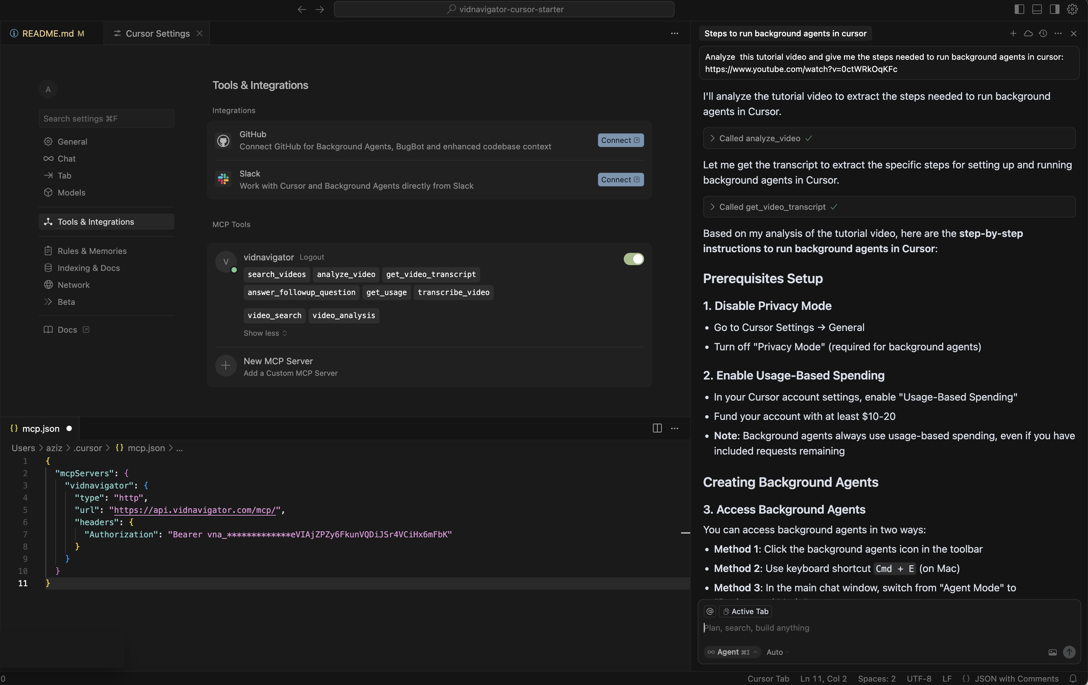Toggle the primary sidebar layout icon
This screenshot has width=1088, height=685.
pos(1019,9)
